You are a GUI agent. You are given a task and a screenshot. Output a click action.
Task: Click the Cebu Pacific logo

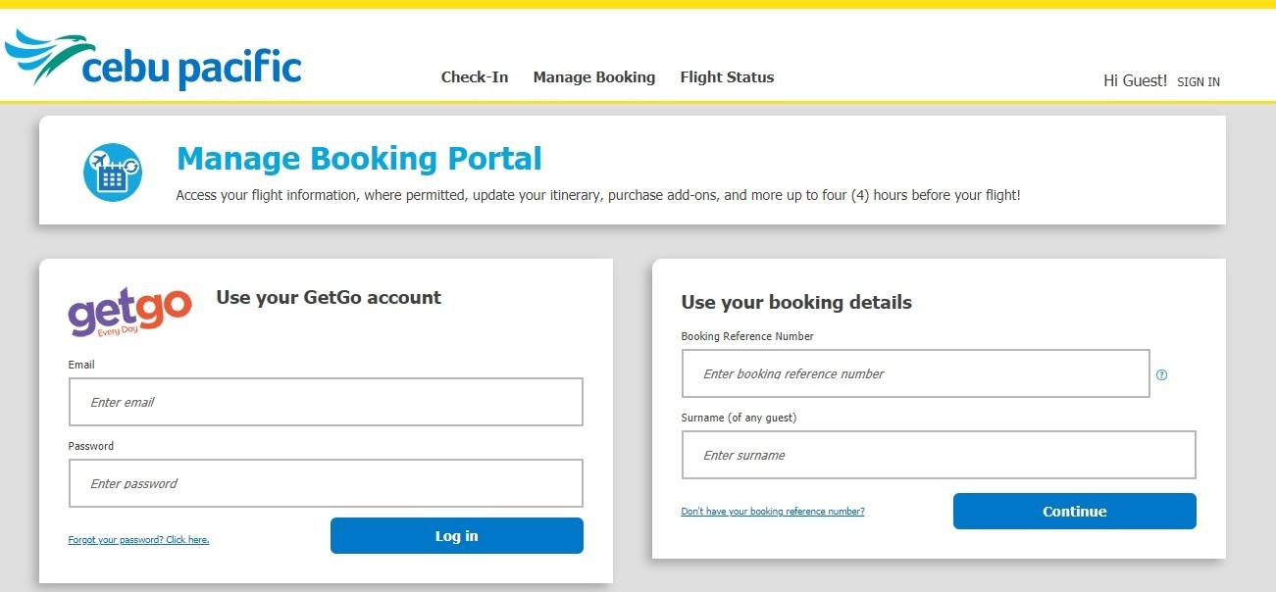coord(154,60)
